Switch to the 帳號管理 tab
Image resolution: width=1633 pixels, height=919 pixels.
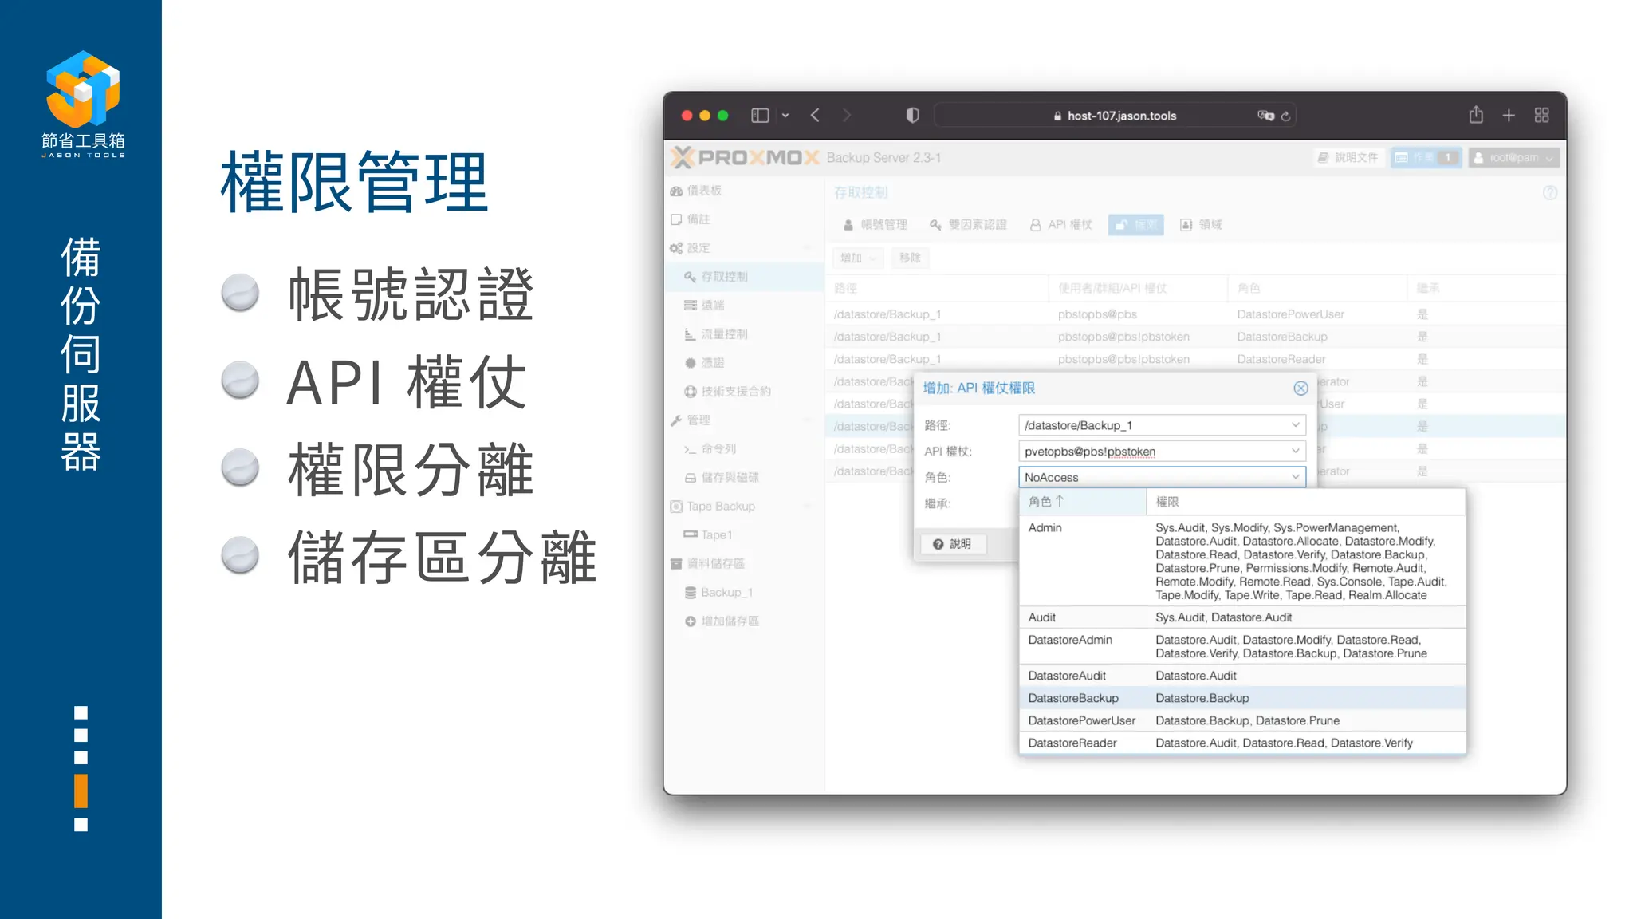tap(876, 225)
